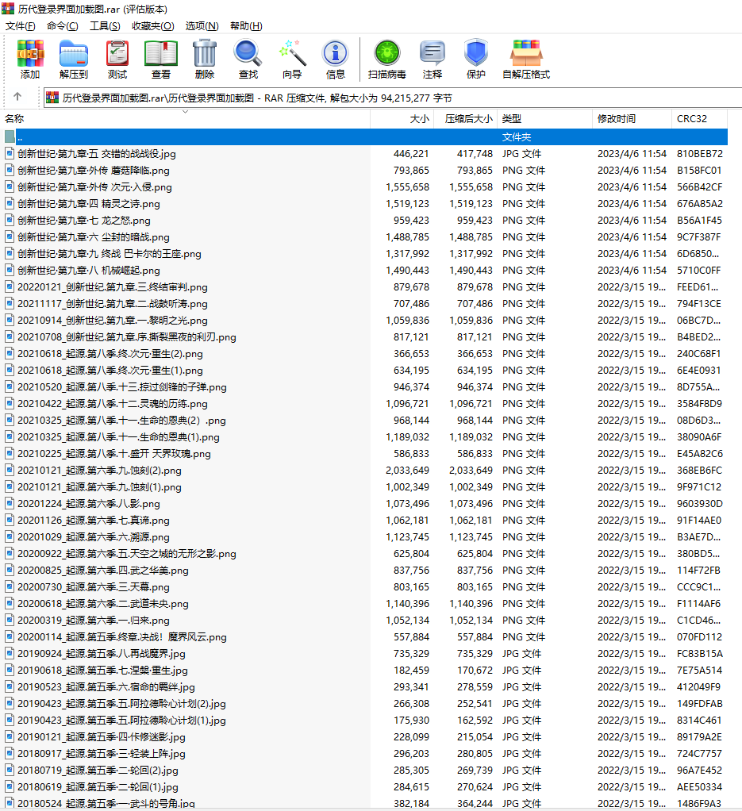Open the 收藏夹(O) menu
Viewport: 742px width, 811px height.
pos(152,26)
